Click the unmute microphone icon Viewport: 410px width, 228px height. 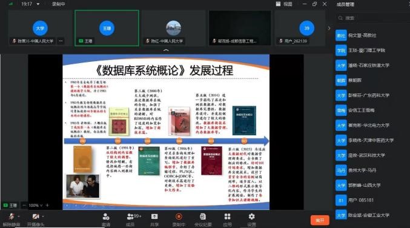[12, 216]
